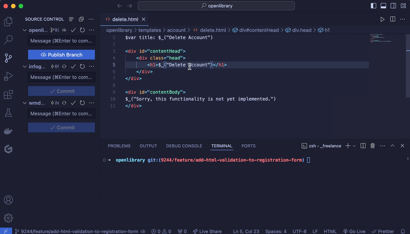Open templates breadcrumb dropdown
The width and height of the screenshot is (410, 234).
(149, 30)
